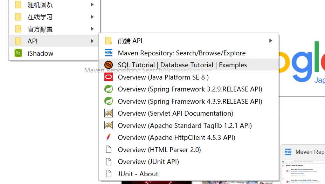Viewport: 325px width, 184px height.
Task: Select the API bookmark folder
Action: [54, 41]
